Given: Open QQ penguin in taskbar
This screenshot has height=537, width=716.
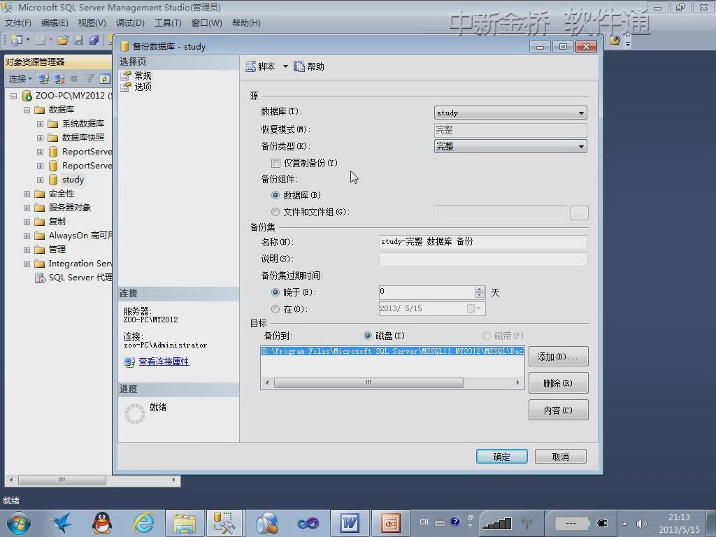Looking at the screenshot, I should (102, 523).
